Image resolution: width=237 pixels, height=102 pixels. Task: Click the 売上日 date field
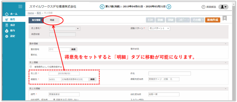64,74
